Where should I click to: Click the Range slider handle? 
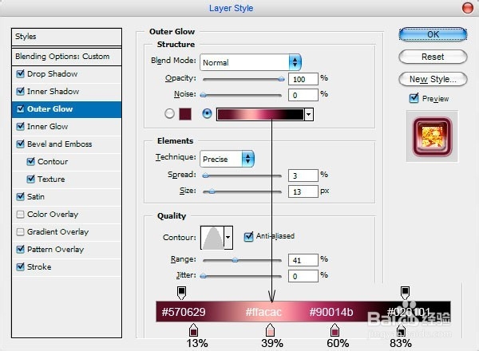(x=235, y=260)
